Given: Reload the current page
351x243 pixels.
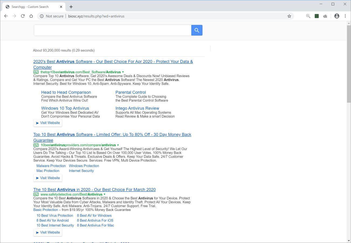Looking at the screenshot, I should click(23, 16).
